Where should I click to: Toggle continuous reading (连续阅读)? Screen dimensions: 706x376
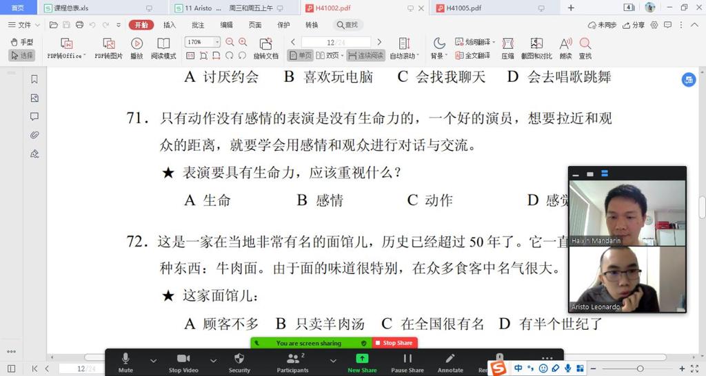click(365, 55)
